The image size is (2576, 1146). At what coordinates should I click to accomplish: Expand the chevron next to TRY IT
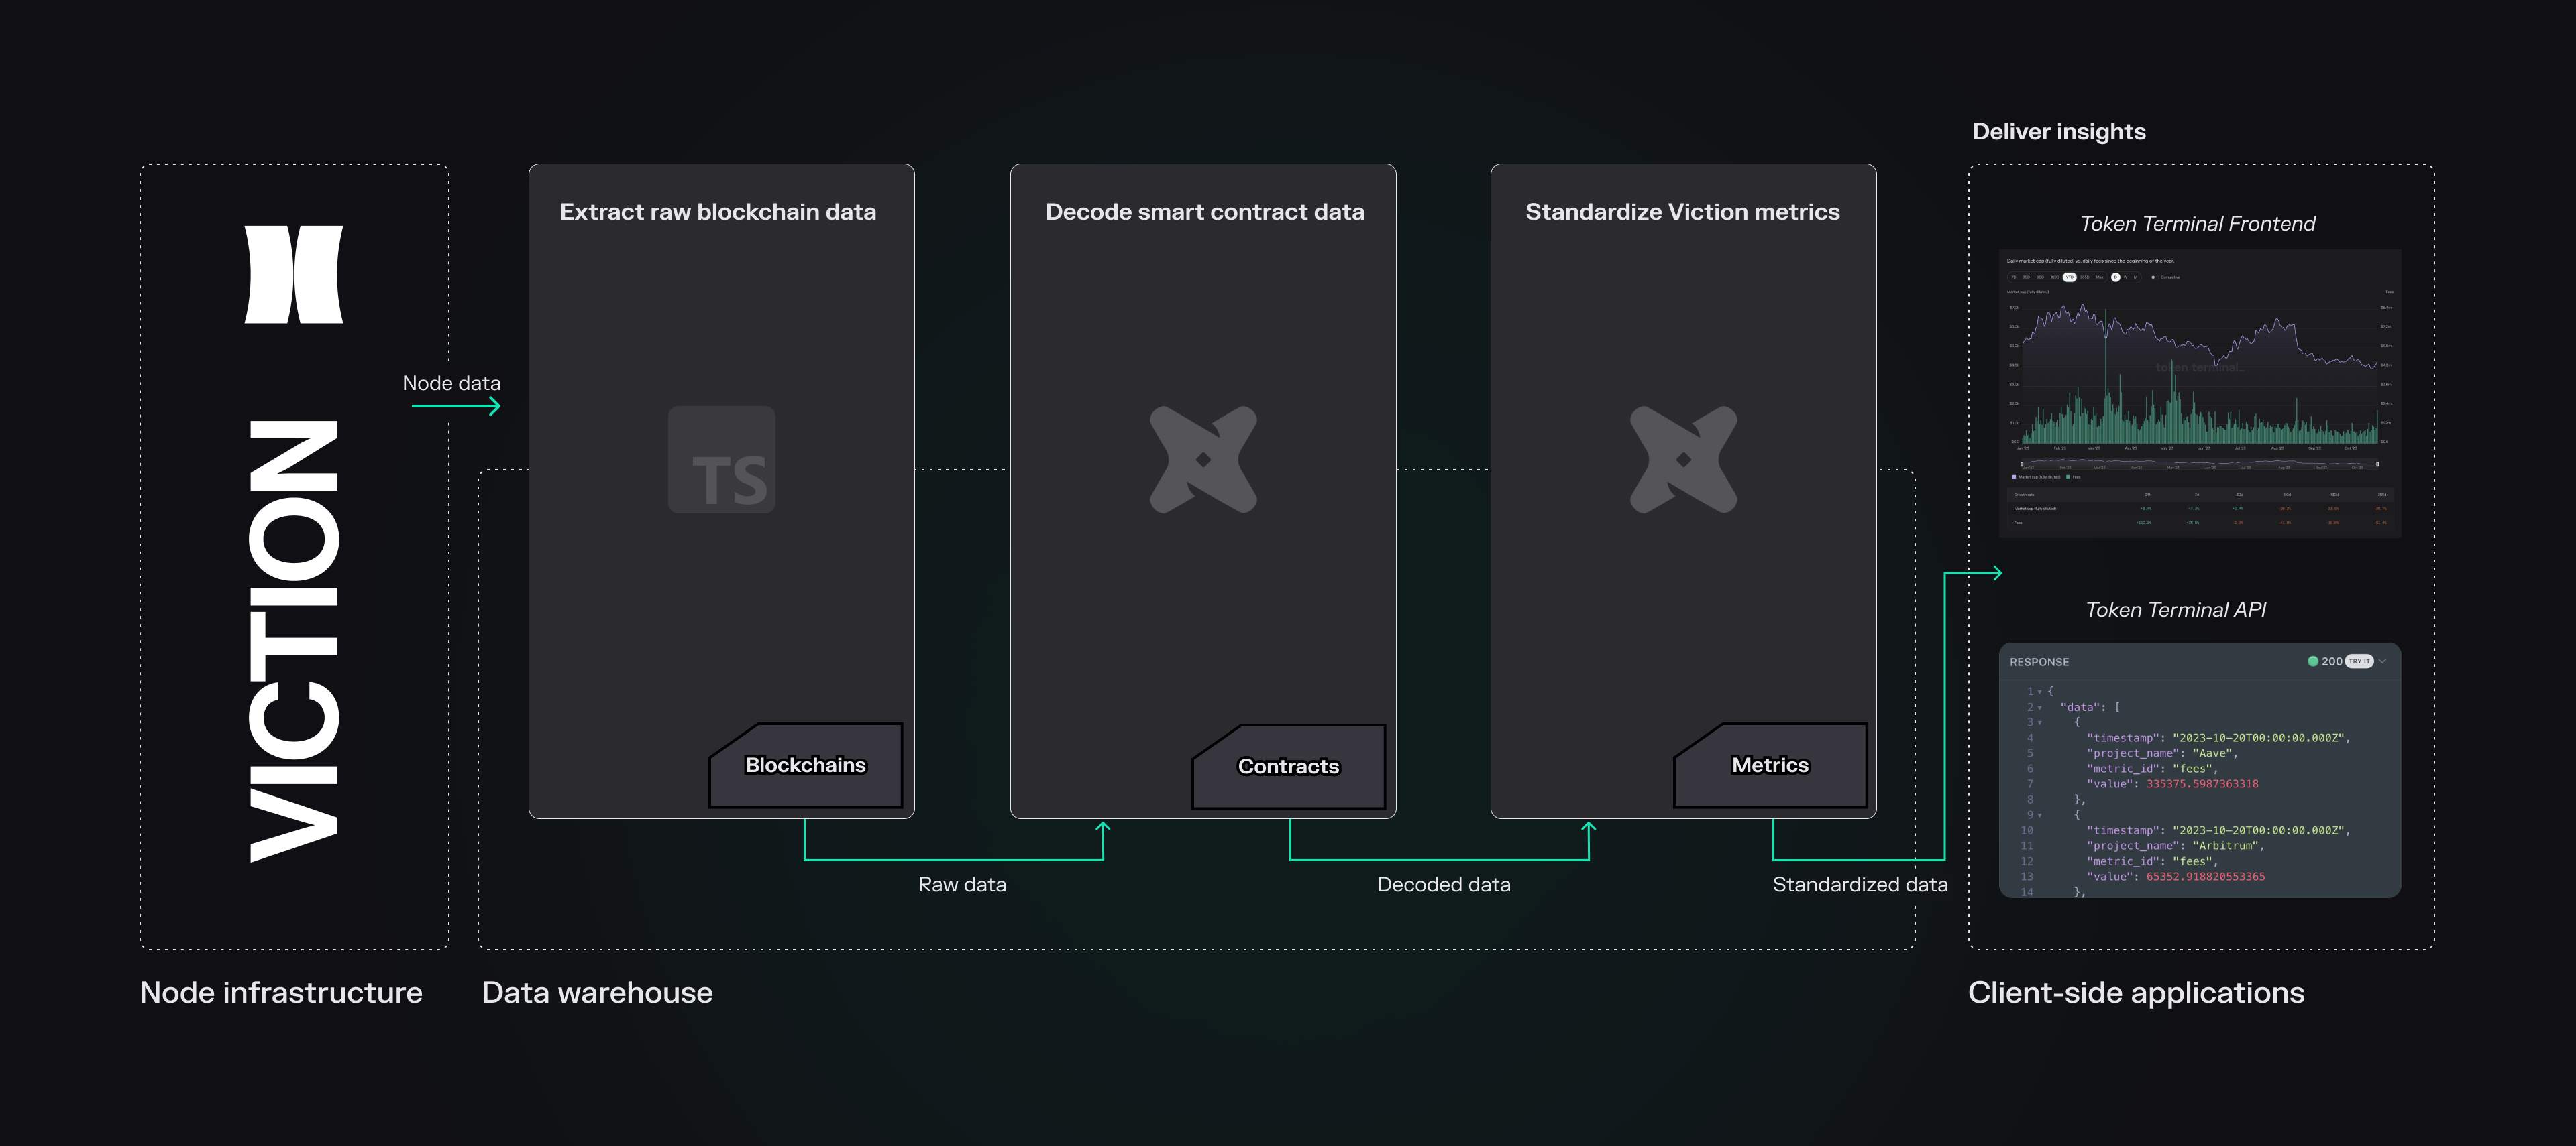(x=2382, y=661)
